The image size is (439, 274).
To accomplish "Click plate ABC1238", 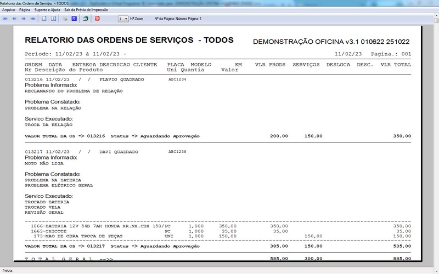I will (x=177, y=152).
